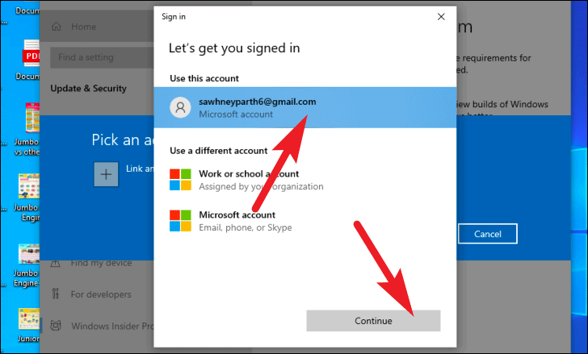Image resolution: width=588 pixels, height=354 pixels.
Task: Click the Find a setting search box
Action: click(x=102, y=57)
